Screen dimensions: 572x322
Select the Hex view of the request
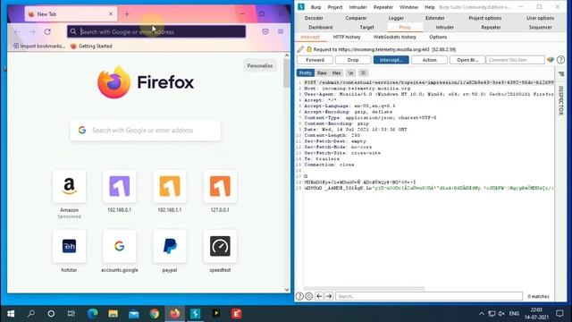[336, 73]
